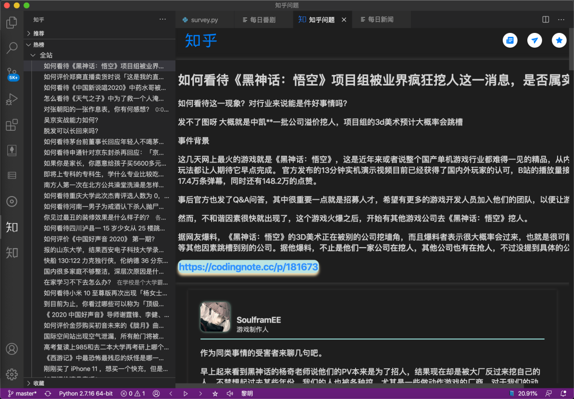Screen dimensions: 574x399
Task: Select the Source Control icon with 5K+ badge
Action: 12,73
